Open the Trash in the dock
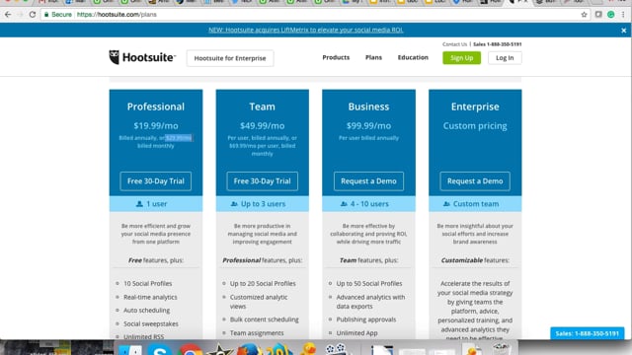The width and height of the screenshot is (632, 355). click(501, 348)
